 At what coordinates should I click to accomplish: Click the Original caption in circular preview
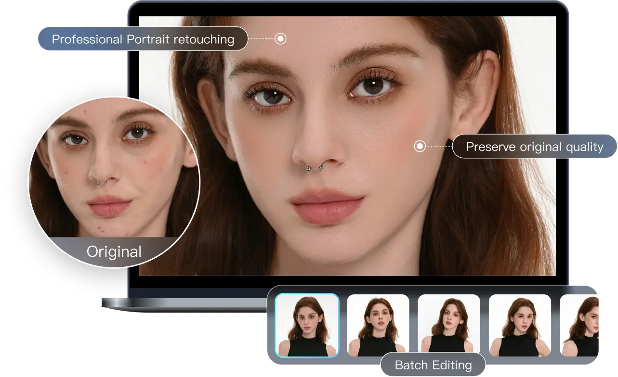(114, 251)
